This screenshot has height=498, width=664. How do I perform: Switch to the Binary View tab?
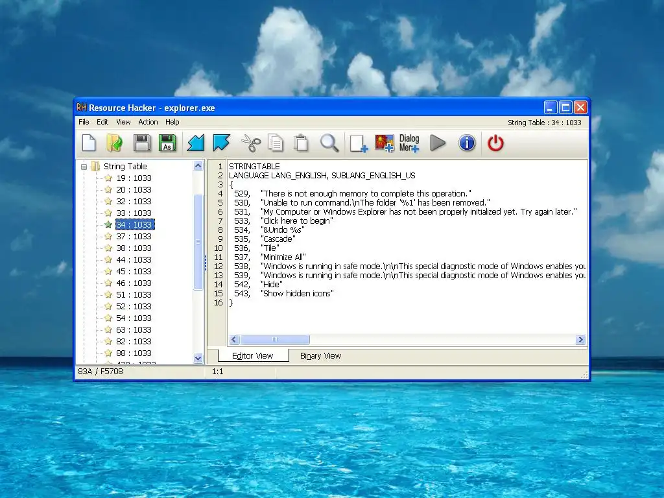pos(320,356)
